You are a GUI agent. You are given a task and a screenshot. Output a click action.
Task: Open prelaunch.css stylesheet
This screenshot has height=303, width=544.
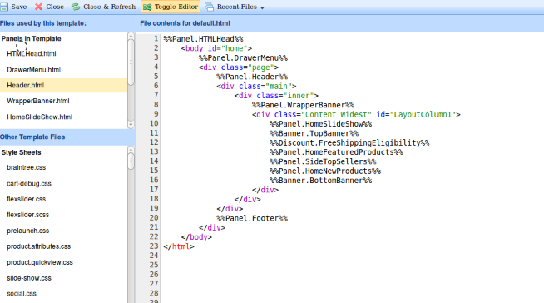(28, 231)
